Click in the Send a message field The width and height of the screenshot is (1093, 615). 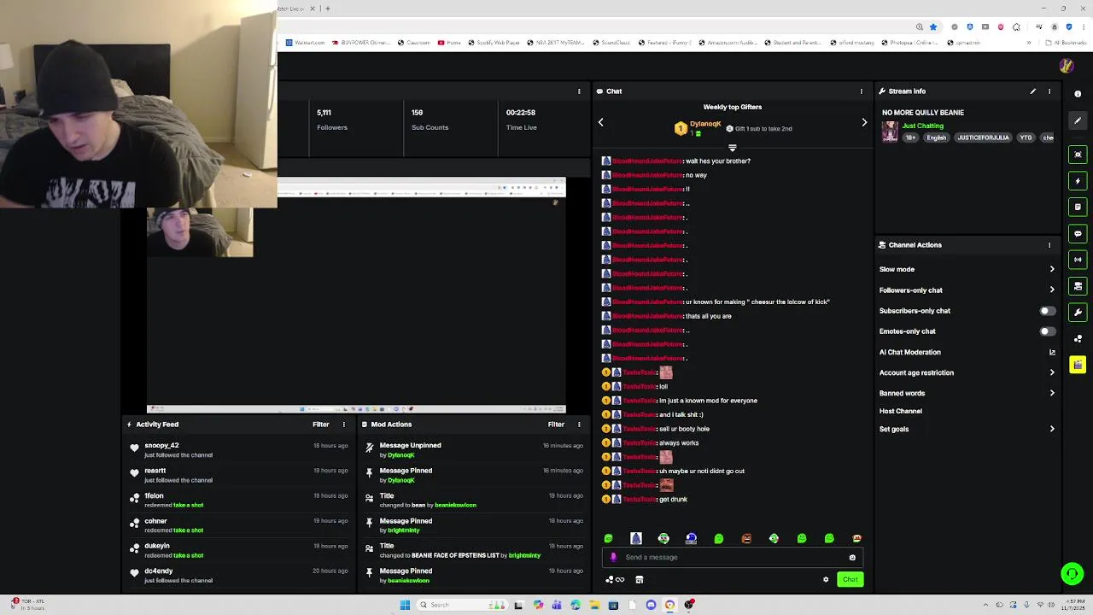[734, 558]
